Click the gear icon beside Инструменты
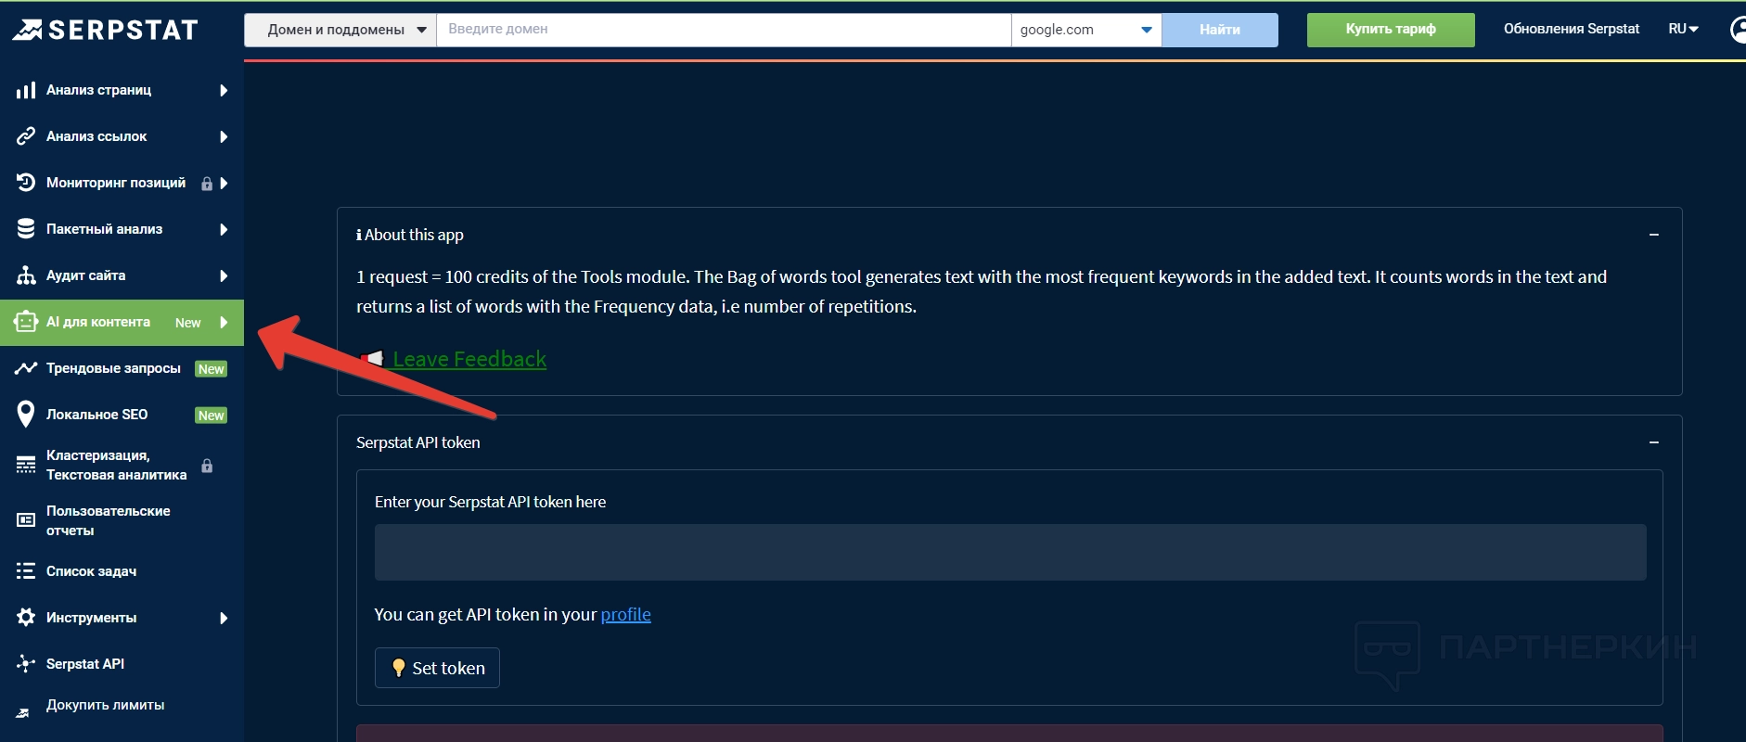Viewport: 1746px width, 742px height. pos(26,618)
